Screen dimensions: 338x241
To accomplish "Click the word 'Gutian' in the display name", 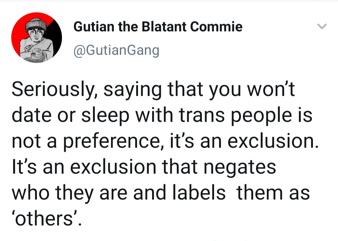I will pyautogui.click(x=94, y=27).
